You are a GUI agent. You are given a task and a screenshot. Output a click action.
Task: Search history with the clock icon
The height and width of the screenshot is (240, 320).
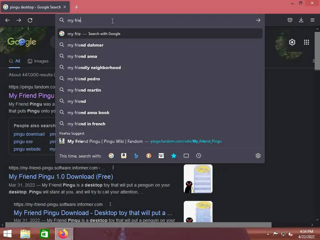tap(198, 156)
